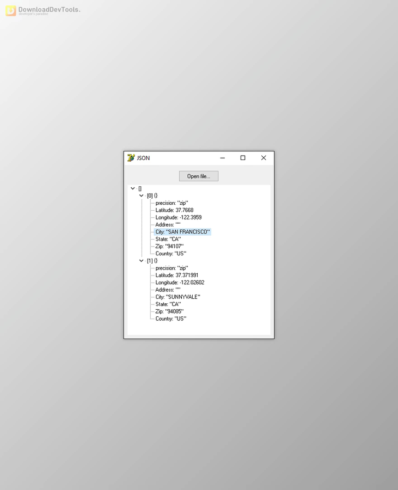This screenshot has width=398, height=490.
Task: Select Country: "US" under [0] node
Action: click(171, 253)
